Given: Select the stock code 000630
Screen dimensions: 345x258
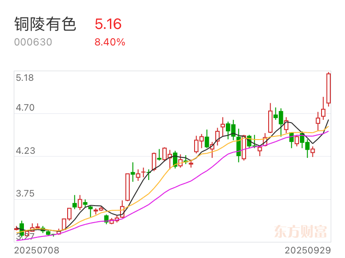Looking at the screenshot, I should 33,42.
